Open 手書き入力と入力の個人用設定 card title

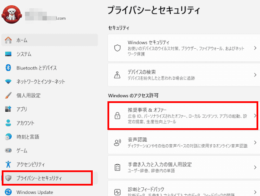pos(159,164)
